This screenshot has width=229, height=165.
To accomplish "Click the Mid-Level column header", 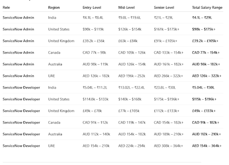I will tap(126, 7).
